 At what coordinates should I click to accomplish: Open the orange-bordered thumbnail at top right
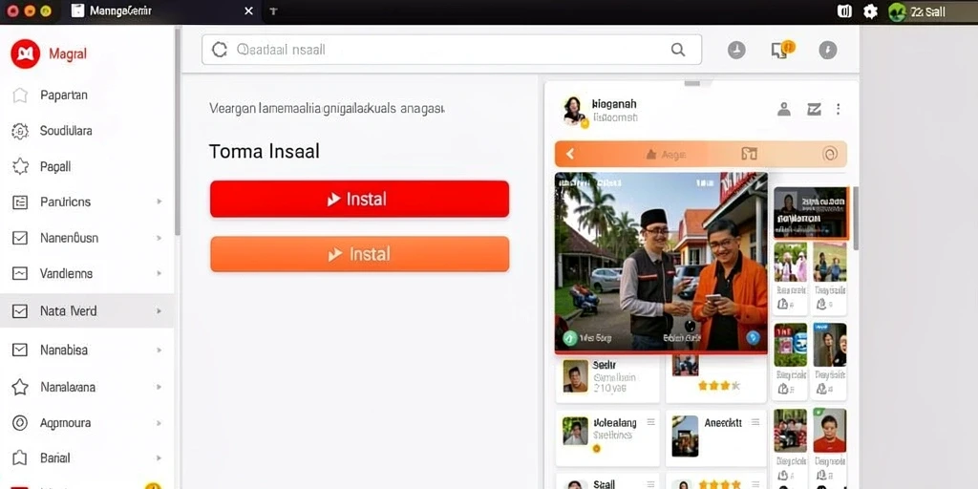point(812,213)
